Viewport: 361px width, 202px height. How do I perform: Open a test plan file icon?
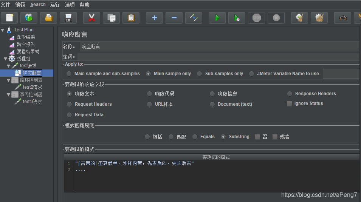click(x=49, y=18)
